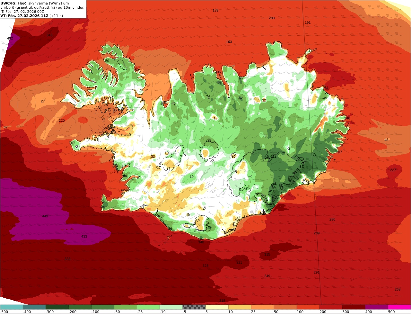This screenshot has height=314, width=411.
Task: Select the -50 to -25 legend swatch
Action: (x=126, y=307)
